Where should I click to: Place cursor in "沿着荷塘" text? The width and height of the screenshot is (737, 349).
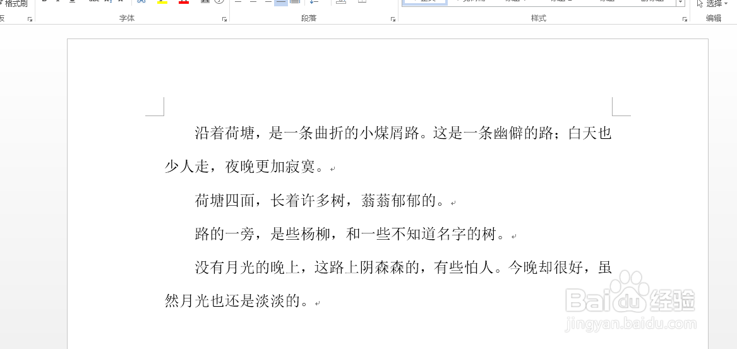(x=225, y=134)
